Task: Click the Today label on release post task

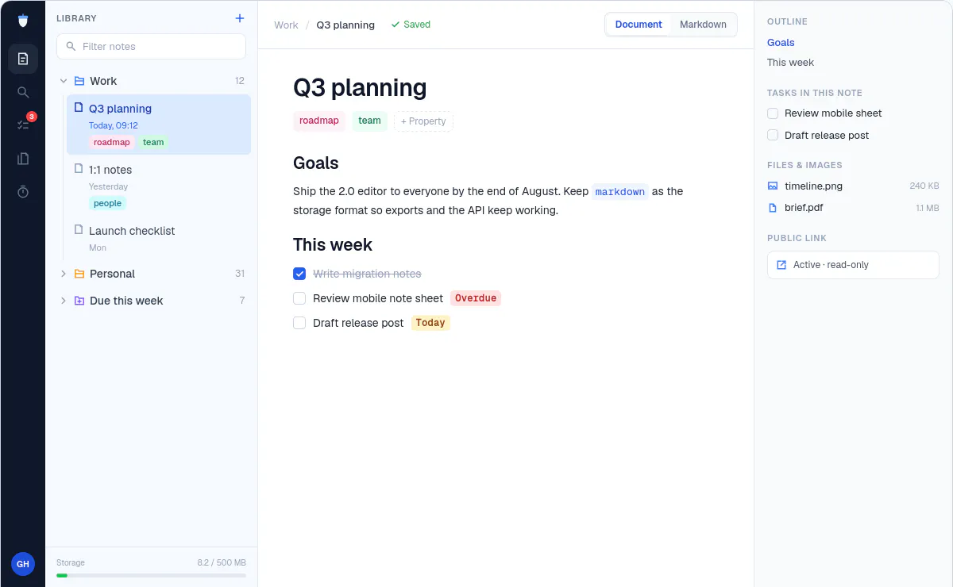Action: point(430,323)
